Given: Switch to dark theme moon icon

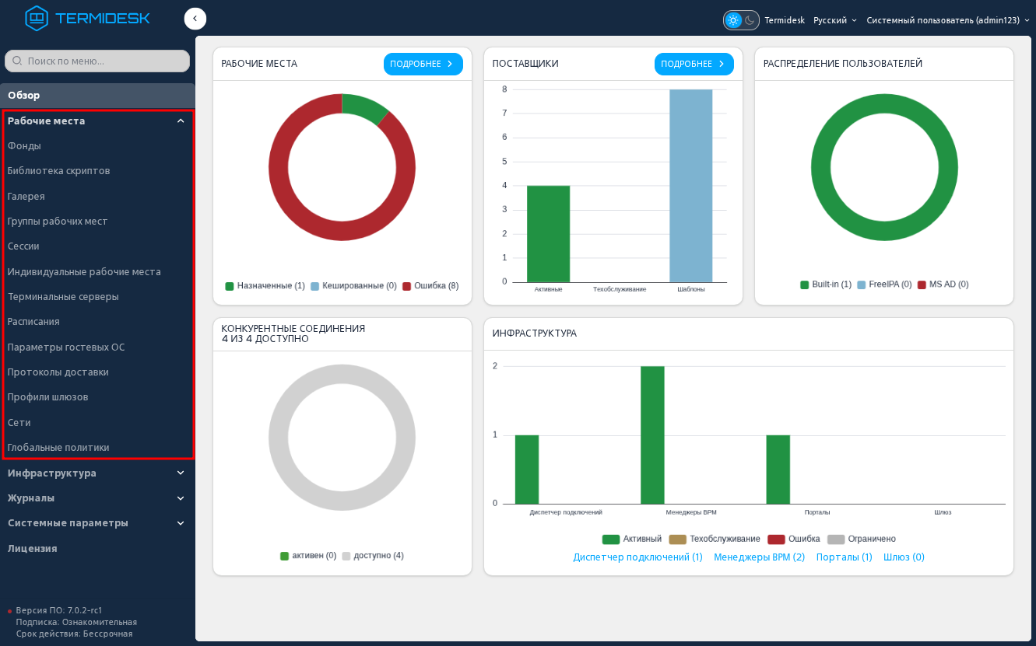Looking at the screenshot, I should coord(750,20).
